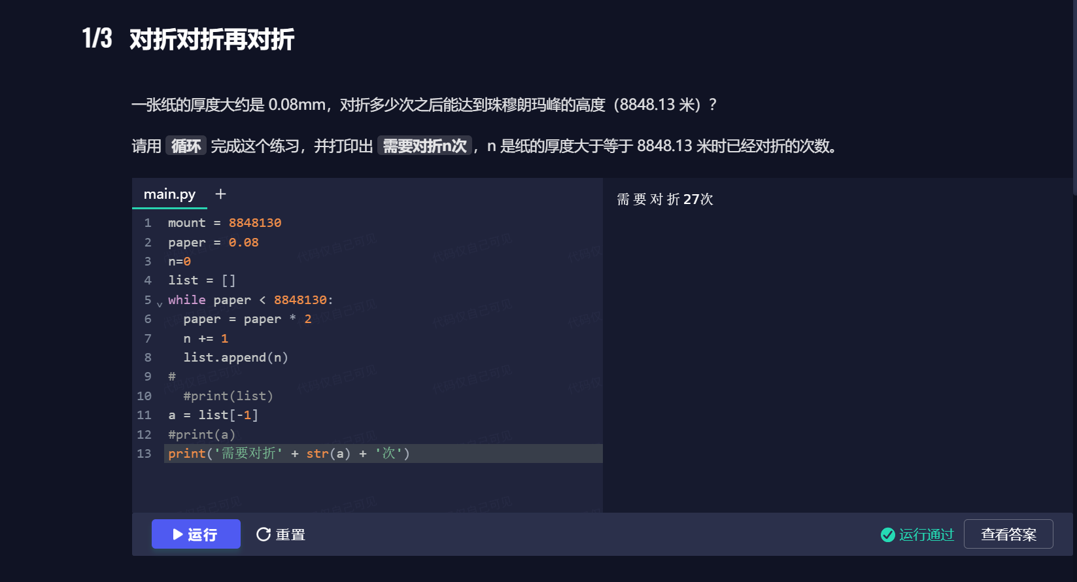Click the code line 'mount = 8848130'

tap(224, 223)
